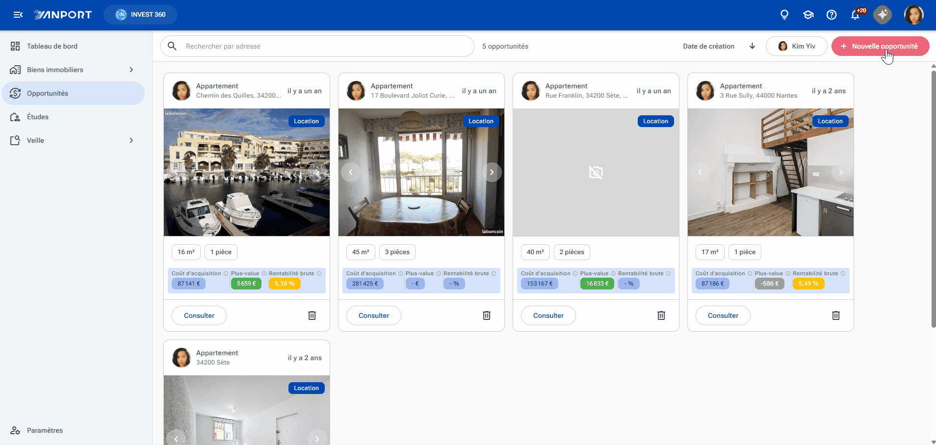Open the lightbulb ideas icon
Image resolution: width=936 pixels, height=445 pixels.
784,15
